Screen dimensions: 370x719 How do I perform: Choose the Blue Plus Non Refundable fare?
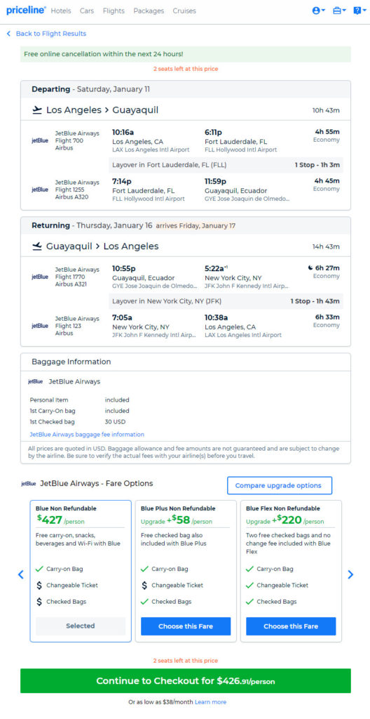[186, 626]
